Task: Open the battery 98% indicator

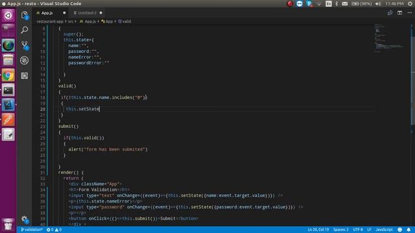Action: (x=361, y=4)
